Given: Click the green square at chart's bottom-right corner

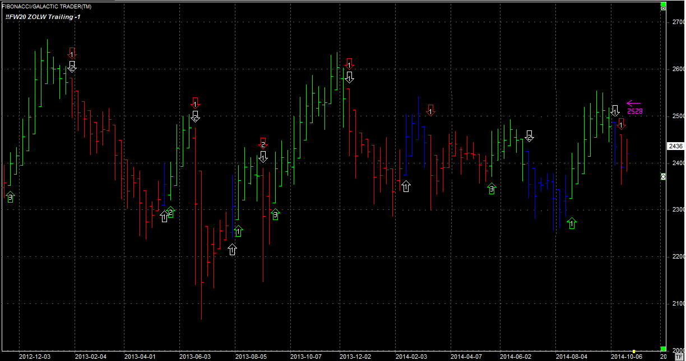Looking at the screenshot, I should tap(663, 349).
